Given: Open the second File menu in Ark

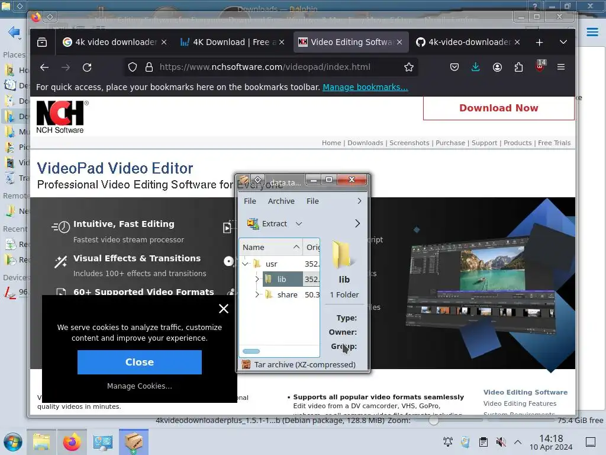Looking at the screenshot, I should [x=312, y=201].
